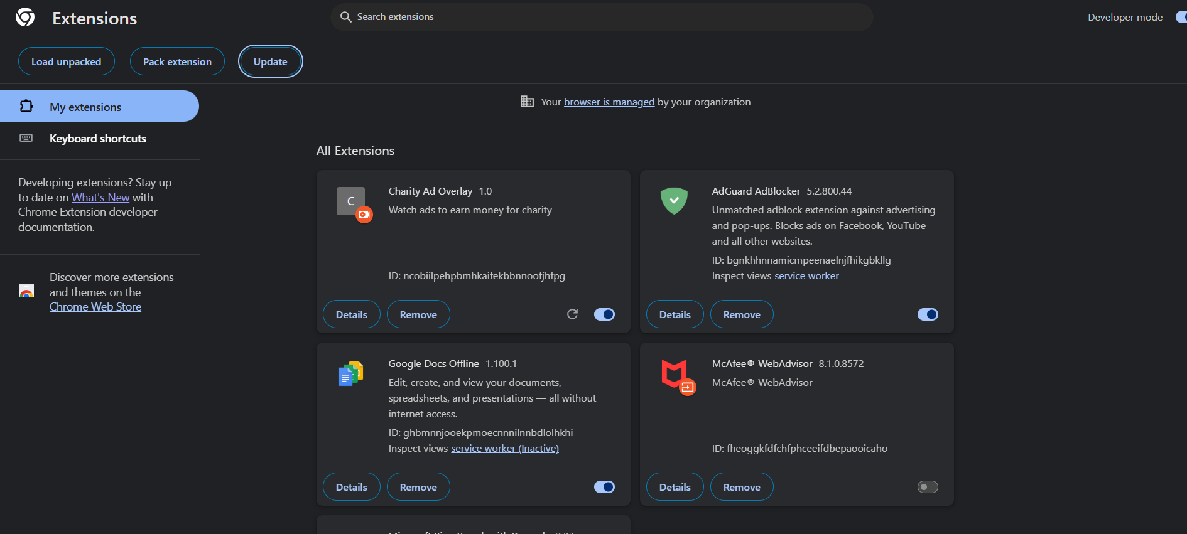Remove the McAfee WebAdvisor extension

[742, 487]
